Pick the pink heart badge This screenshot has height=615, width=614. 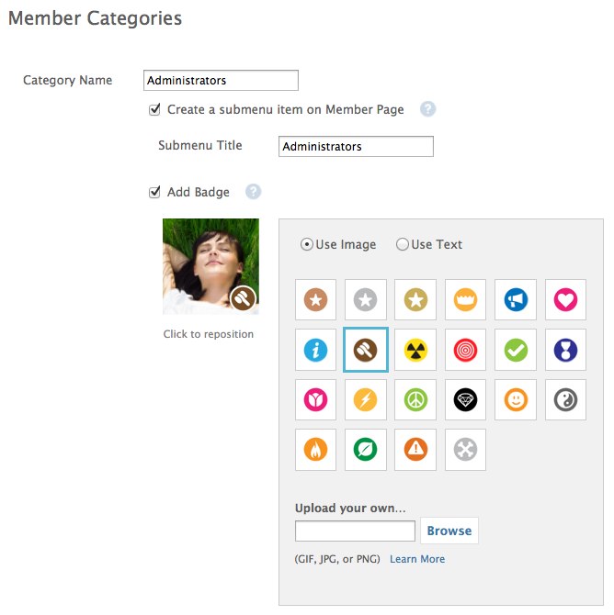coord(565,299)
